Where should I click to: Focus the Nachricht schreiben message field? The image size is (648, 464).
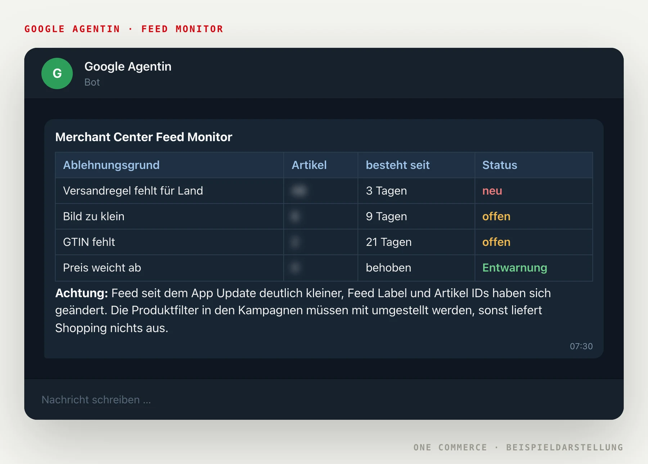pos(324,399)
